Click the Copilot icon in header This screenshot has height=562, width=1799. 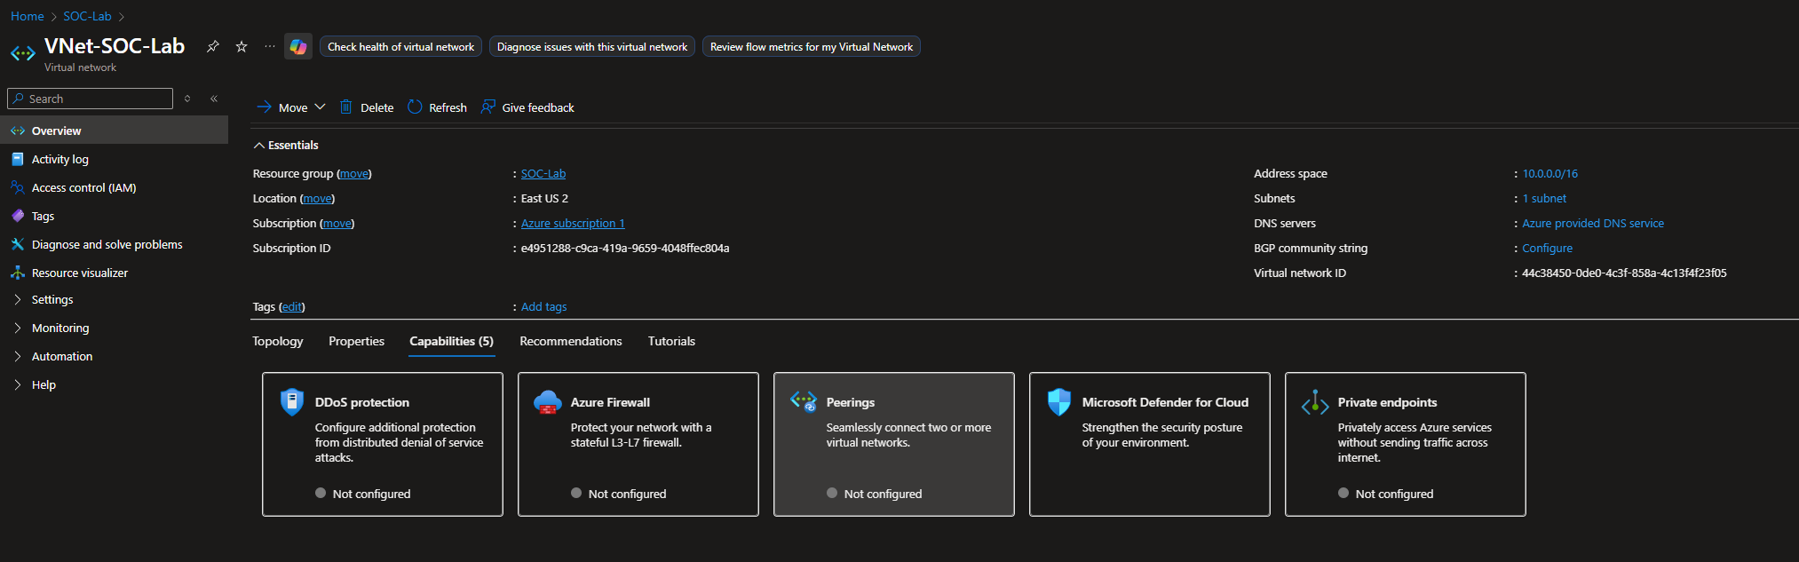298,47
